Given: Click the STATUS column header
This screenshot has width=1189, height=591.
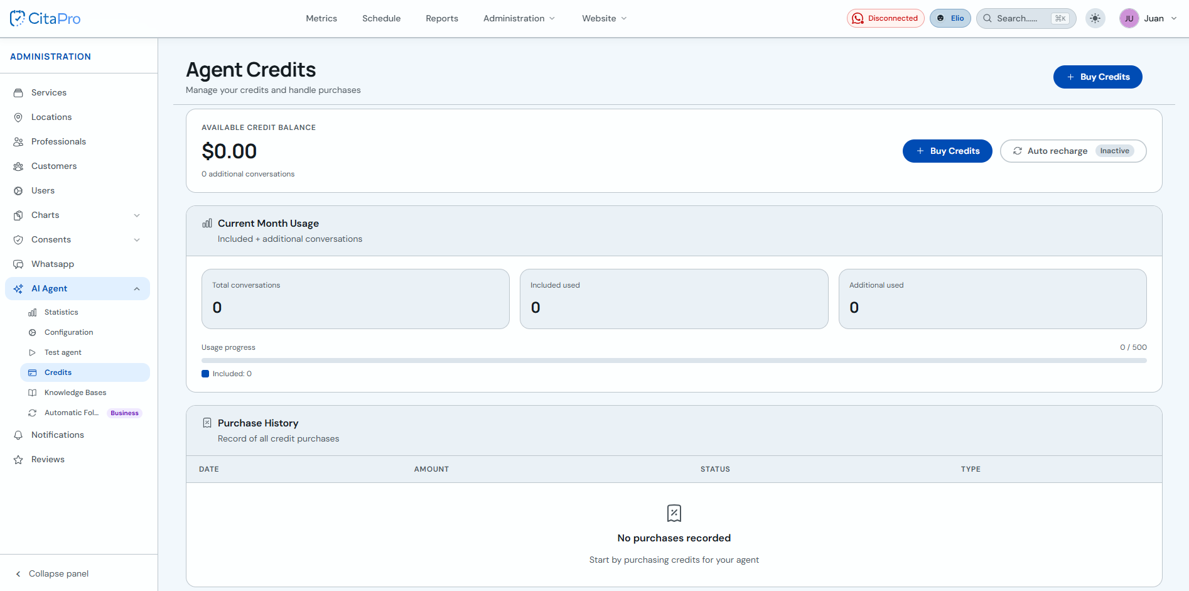Looking at the screenshot, I should 715,469.
